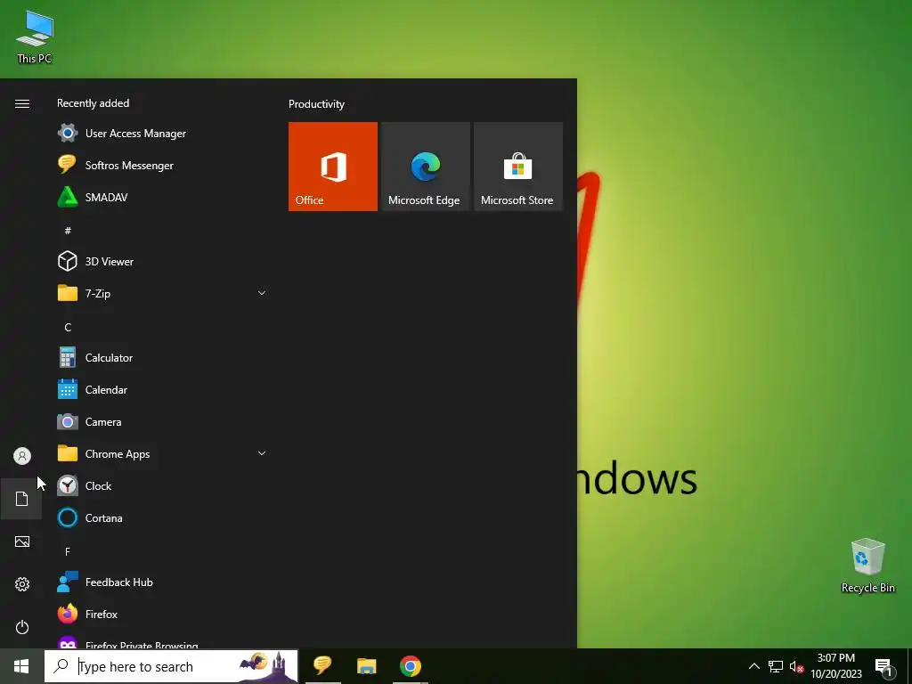Open Pictures from the Start sidebar
This screenshot has width=912, height=684.
[22, 541]
